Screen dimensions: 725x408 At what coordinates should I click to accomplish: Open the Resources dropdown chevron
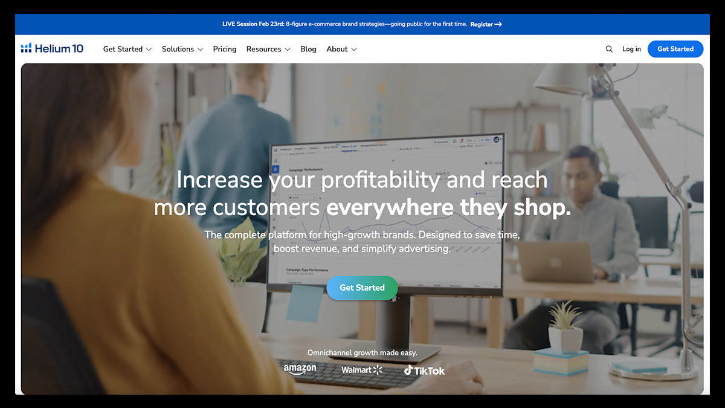[x=288, y=50]
